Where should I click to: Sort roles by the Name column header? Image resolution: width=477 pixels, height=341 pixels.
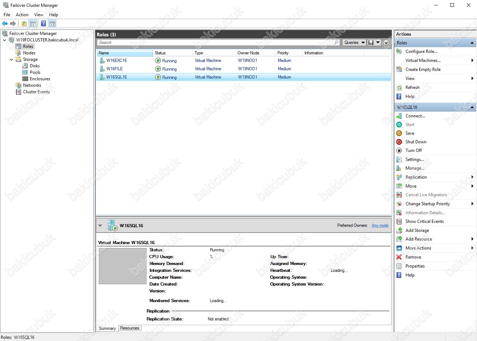point(125,53)
